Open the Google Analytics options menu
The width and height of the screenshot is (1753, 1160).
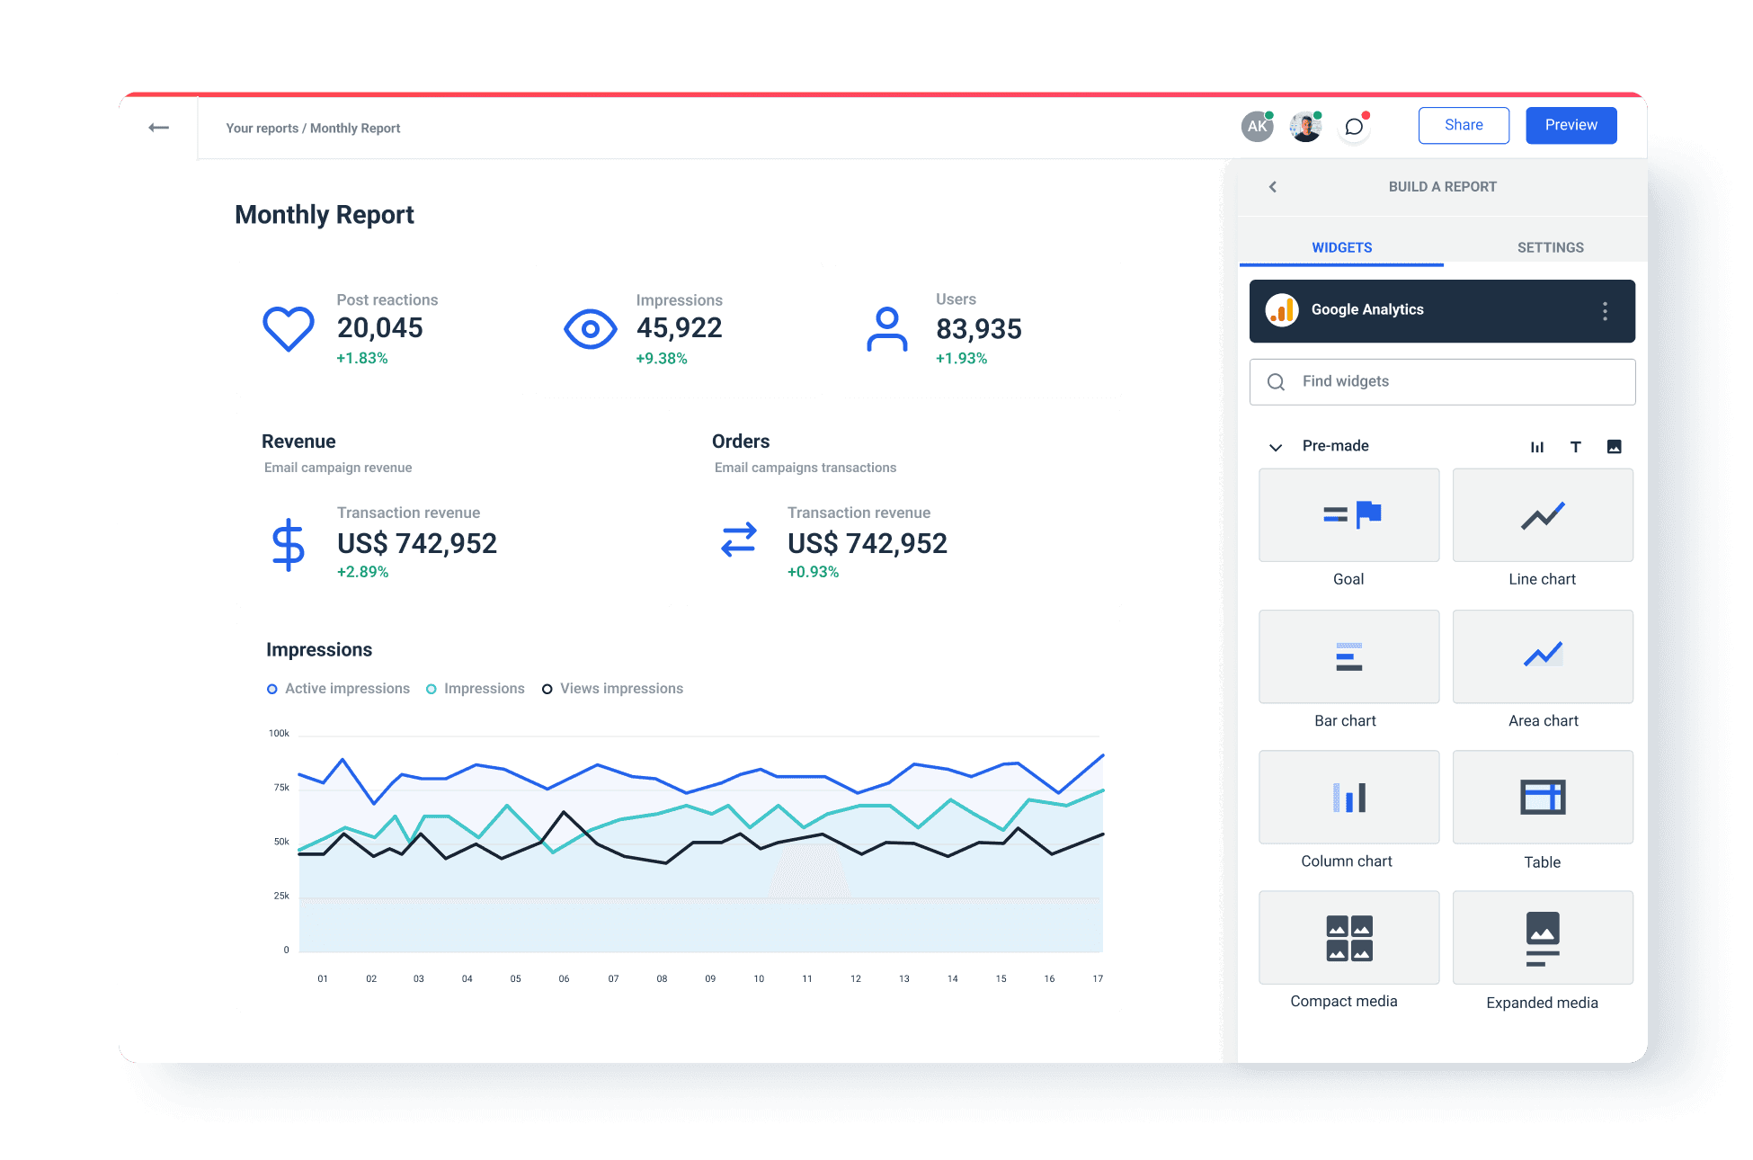pyautogui.click(x=1605, y=310)
